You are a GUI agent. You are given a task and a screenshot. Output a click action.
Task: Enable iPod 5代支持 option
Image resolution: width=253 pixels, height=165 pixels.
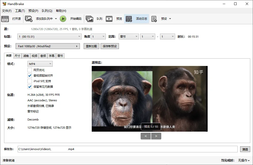coord(30,81)
